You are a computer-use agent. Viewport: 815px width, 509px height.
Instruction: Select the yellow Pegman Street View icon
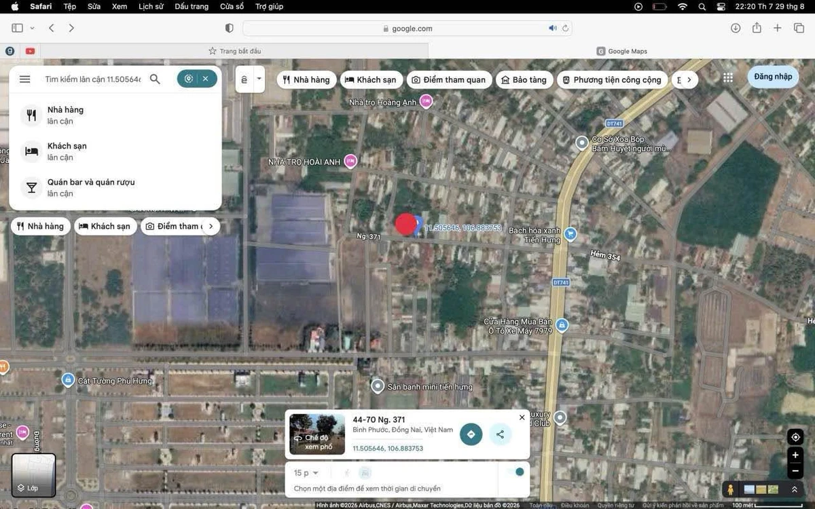(730, 489)
